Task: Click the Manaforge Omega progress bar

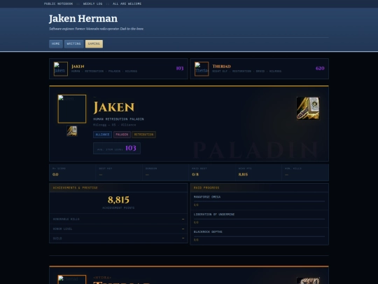Action: point(259,201)
